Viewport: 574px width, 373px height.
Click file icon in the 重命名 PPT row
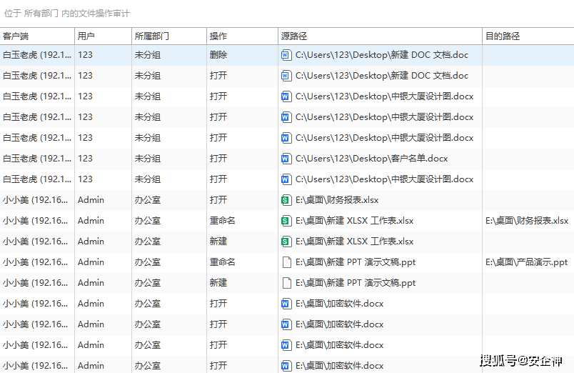point(286,262)
